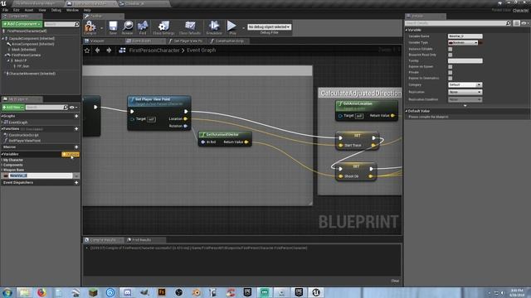The height and width of the screenshot is (298, 531).
Task: Save the blueprint with the Save icon
Action: pos(113,27)
